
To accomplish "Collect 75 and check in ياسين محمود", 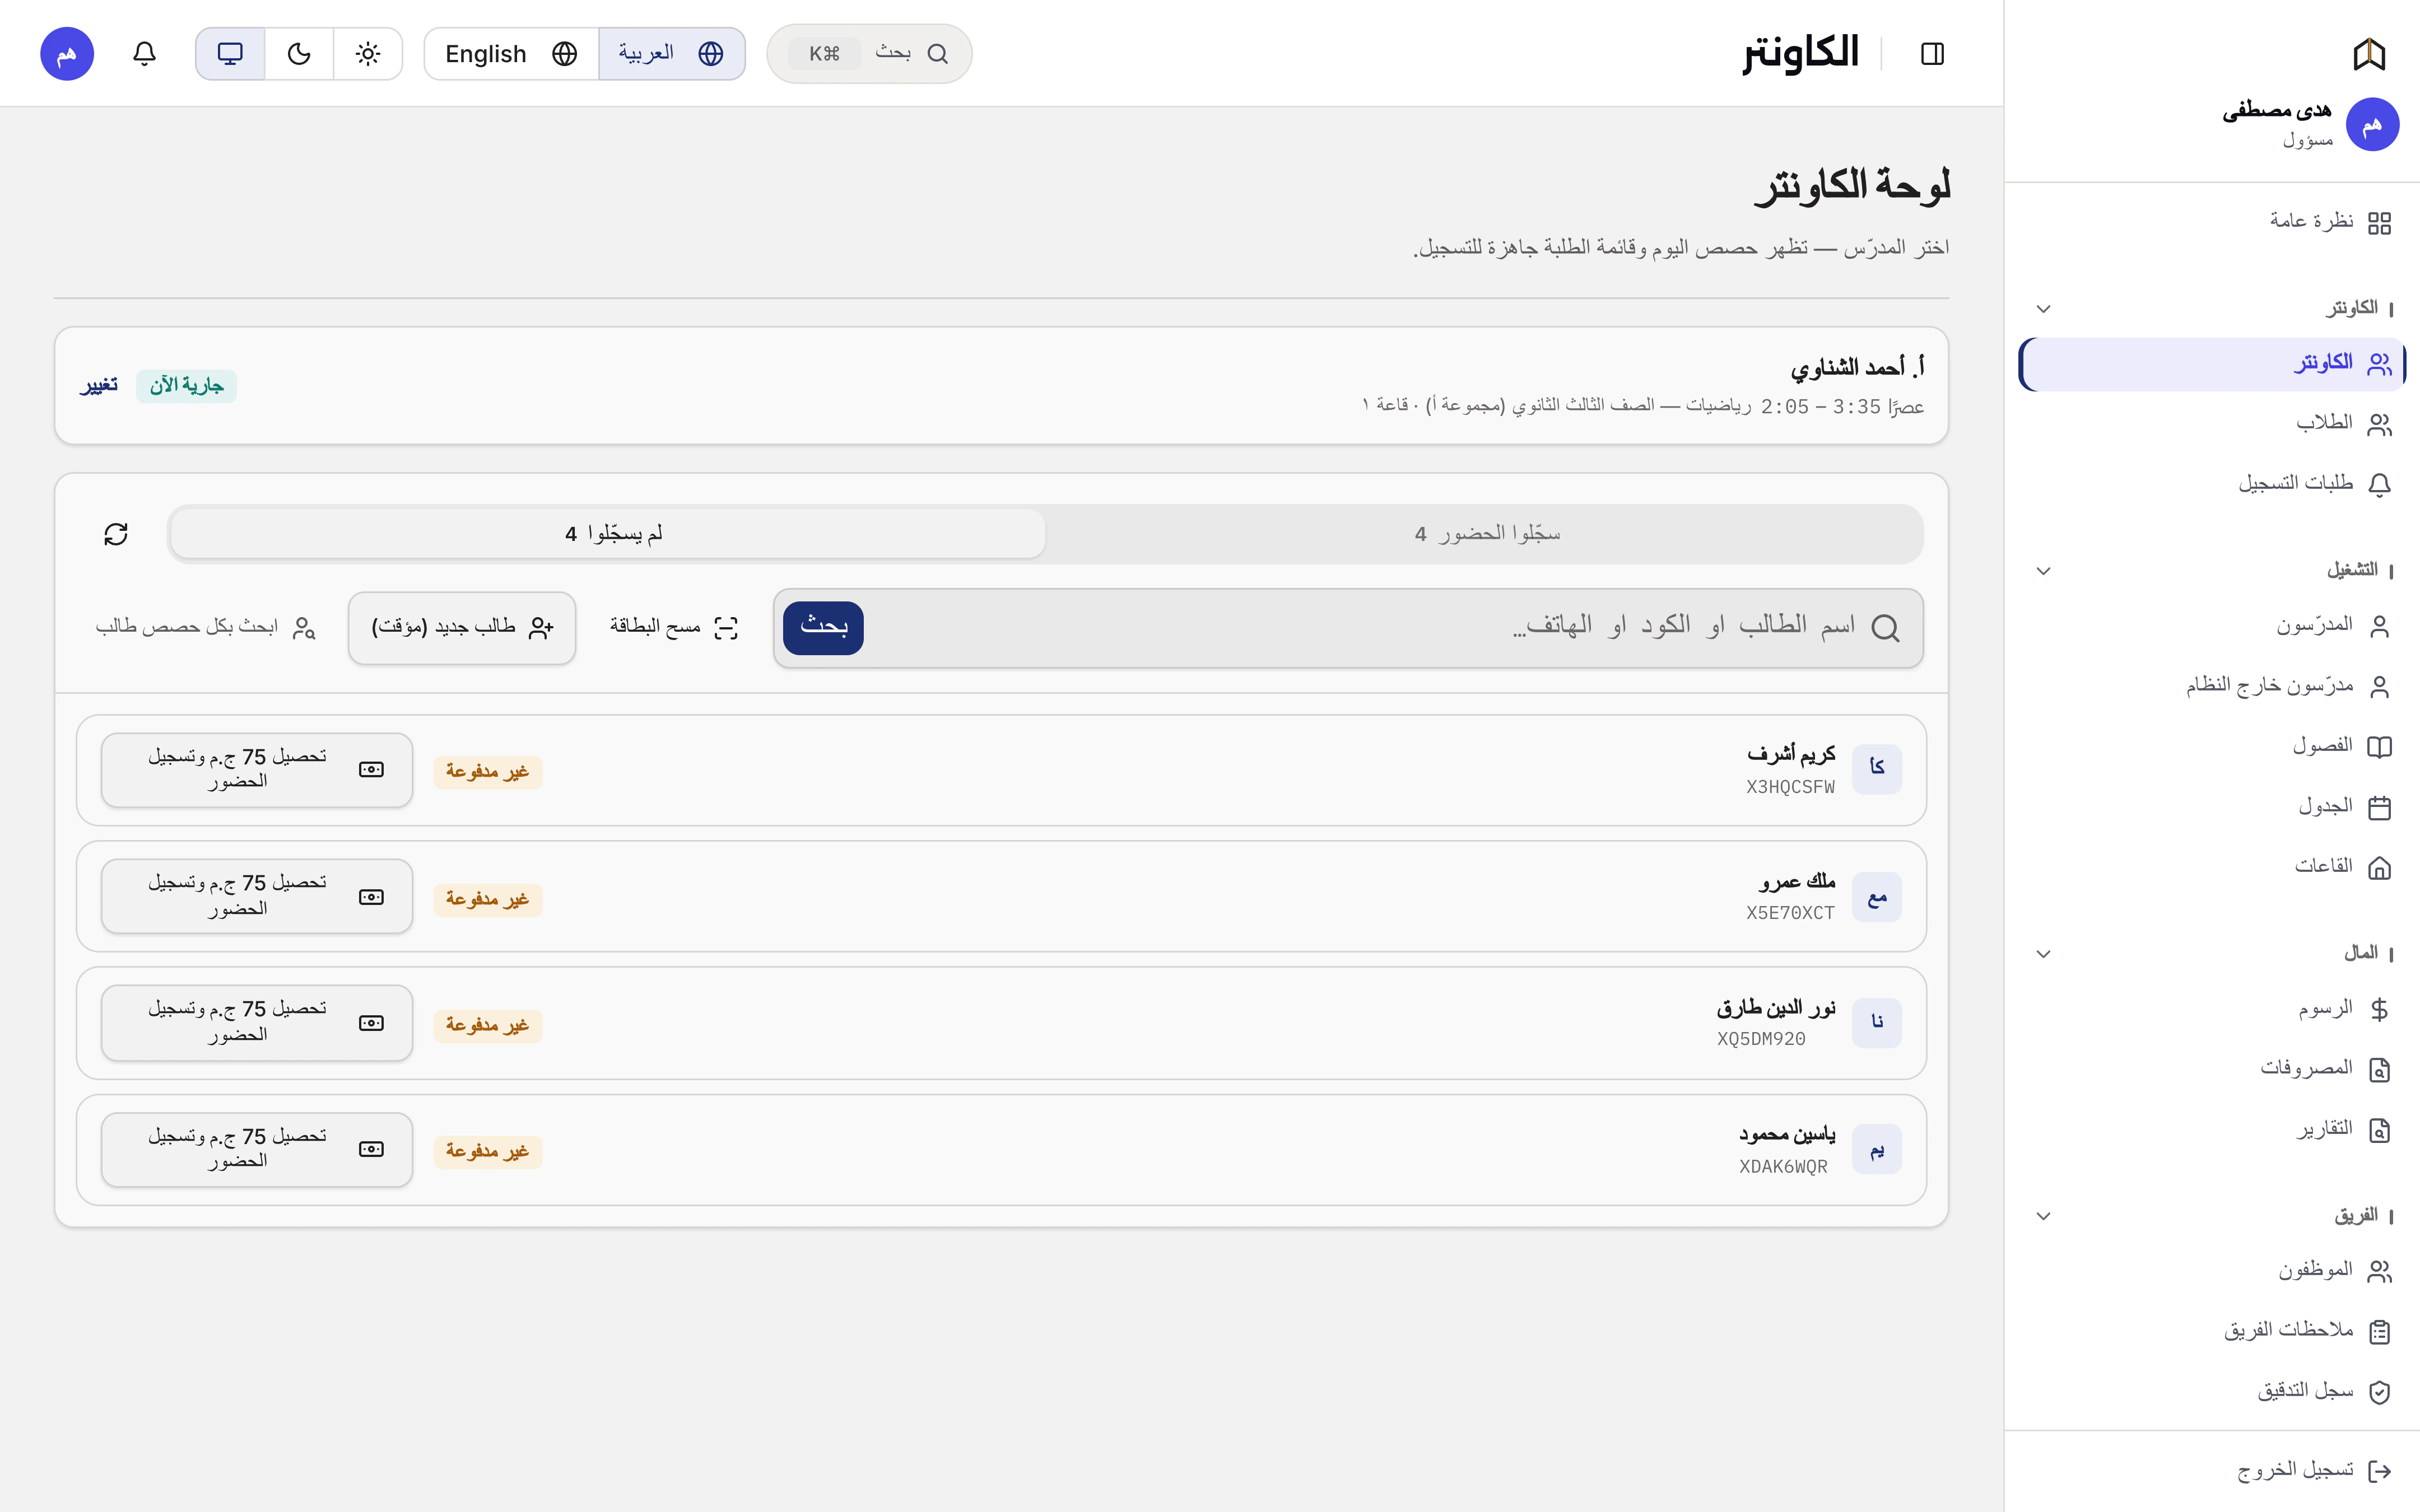I will coord(257,1150).
